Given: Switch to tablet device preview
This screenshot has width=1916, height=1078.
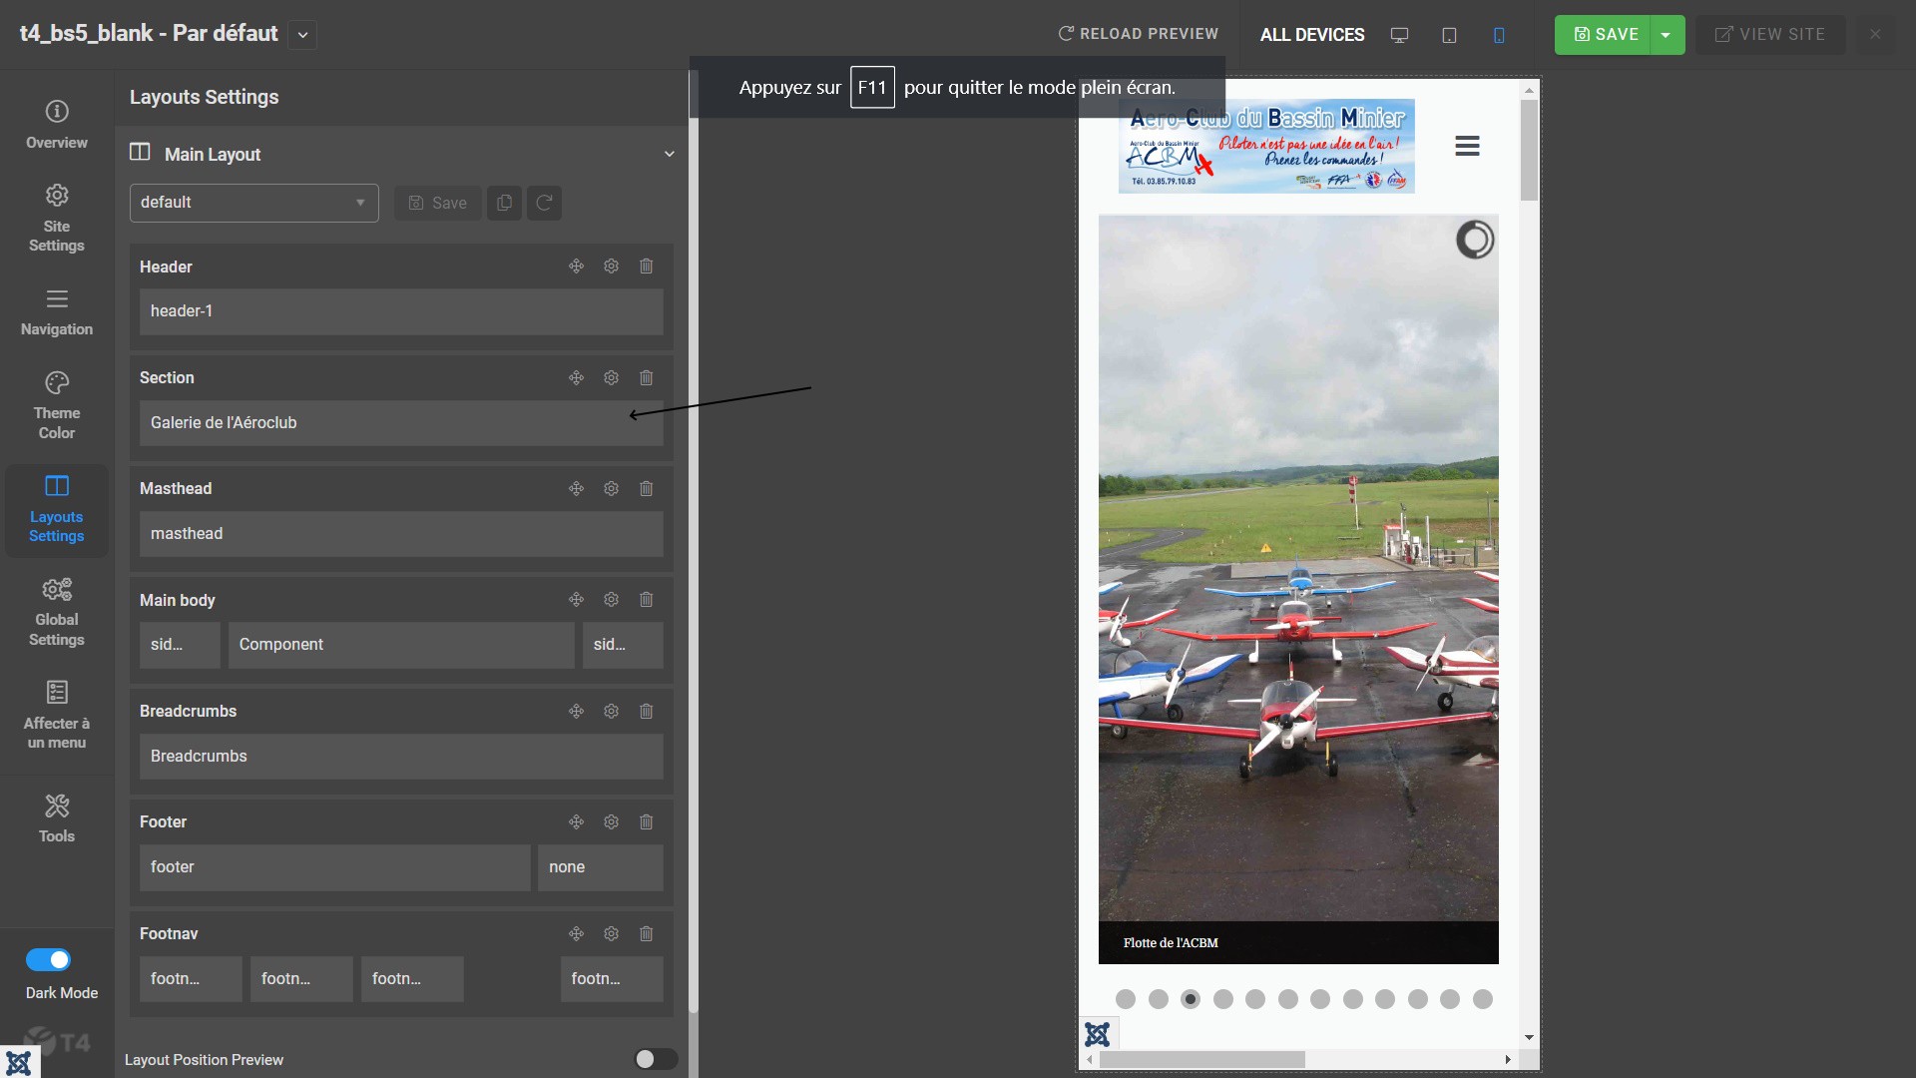Looking at the screenshot, I should click(1449, 35).
